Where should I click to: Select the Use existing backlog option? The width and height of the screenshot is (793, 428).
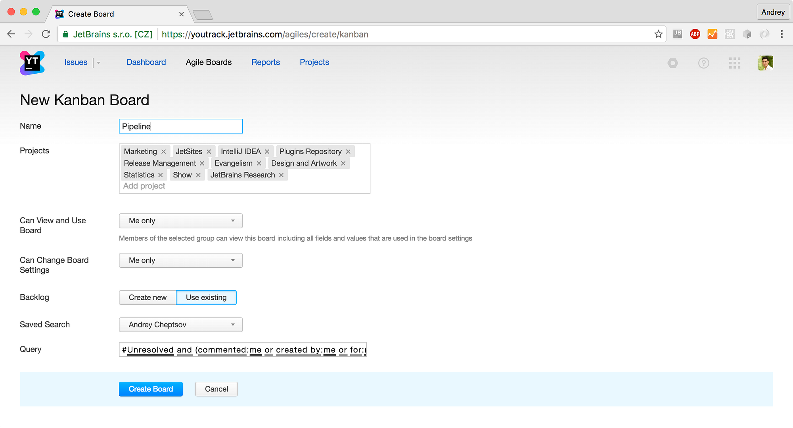(x=206, y=297)
